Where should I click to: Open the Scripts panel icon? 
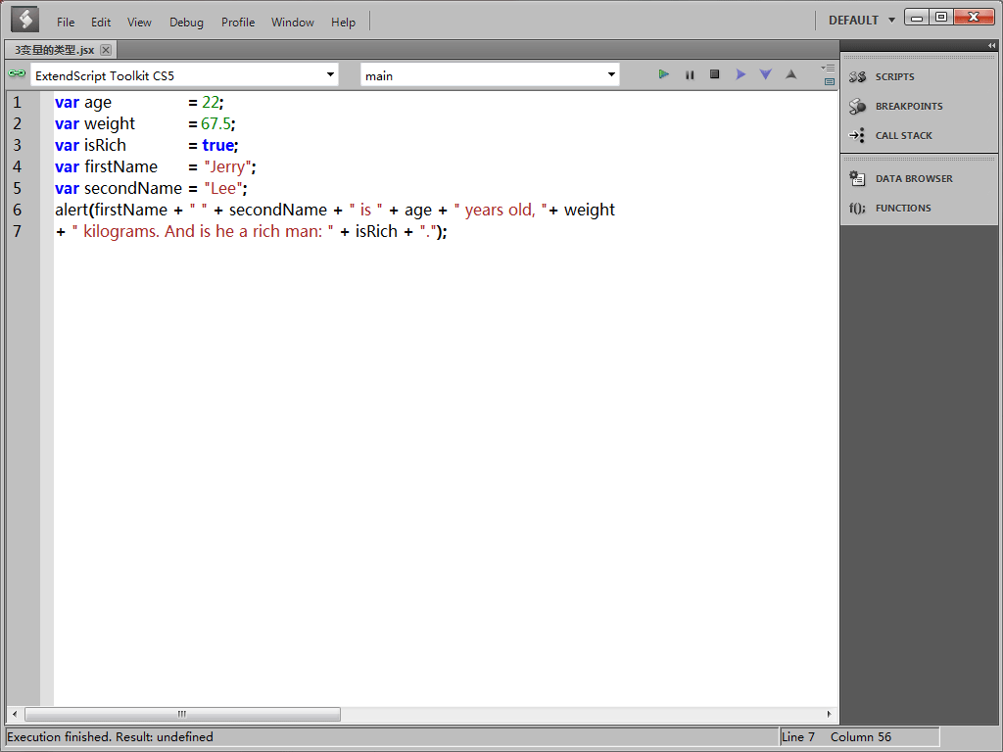tap(857, 76)
